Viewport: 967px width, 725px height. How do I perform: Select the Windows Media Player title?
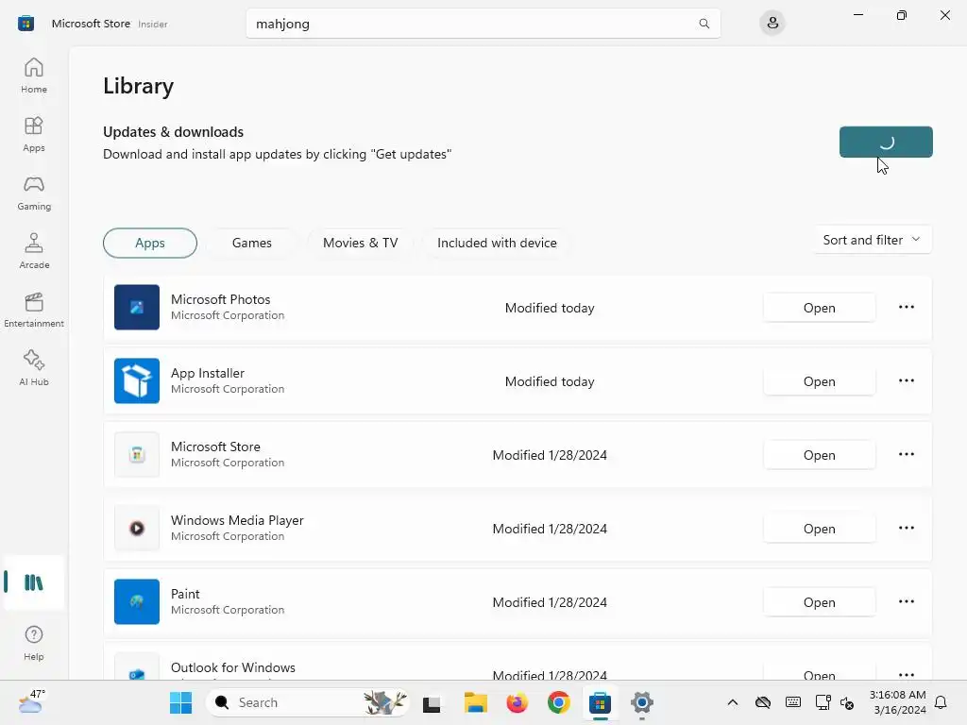point(237,520)
